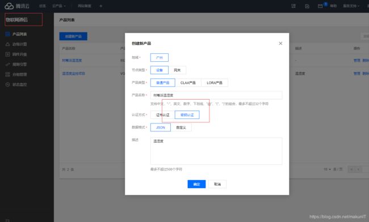Open 规则引擎 in the sidebar
369x222 pixels.
19,65
